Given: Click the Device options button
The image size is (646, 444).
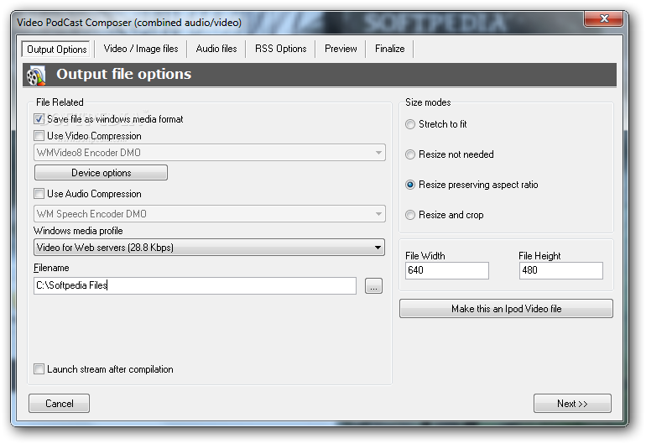Looking at the screenshot, I should (101, 173).
